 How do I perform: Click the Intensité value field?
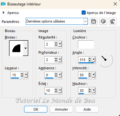pos(83,75)
